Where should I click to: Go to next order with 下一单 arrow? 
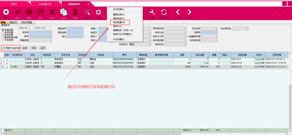coord(190,12)
